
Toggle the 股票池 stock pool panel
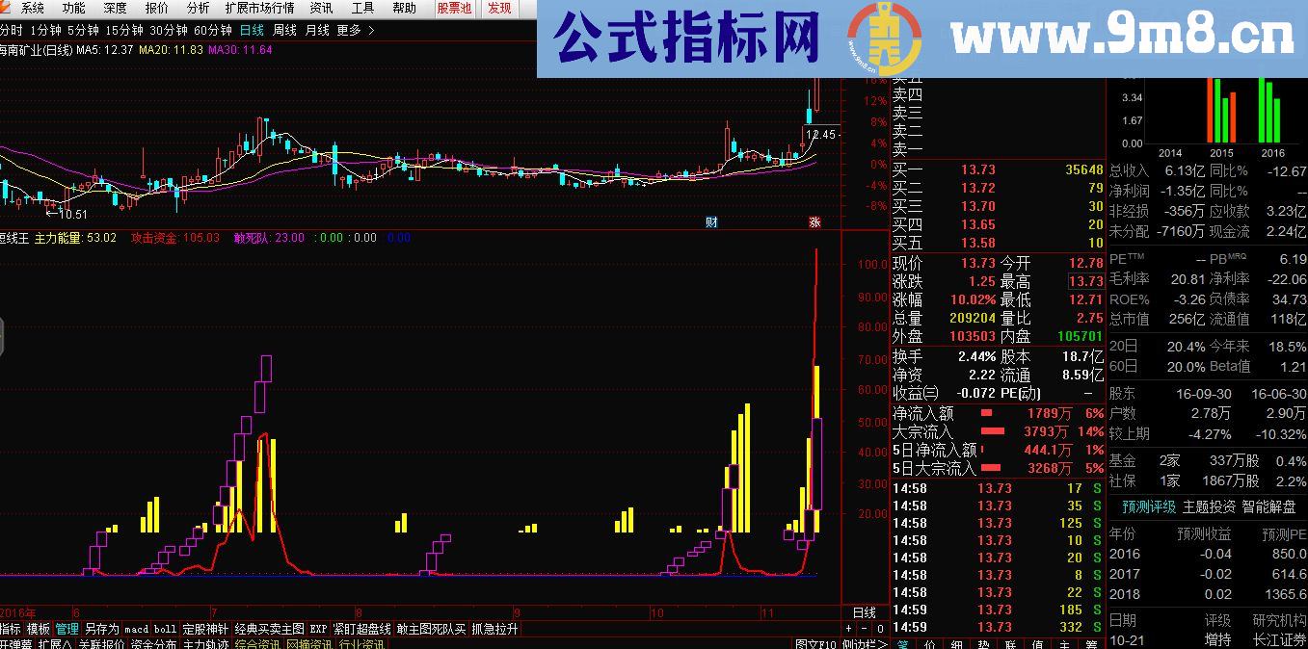tap(453, 9)
